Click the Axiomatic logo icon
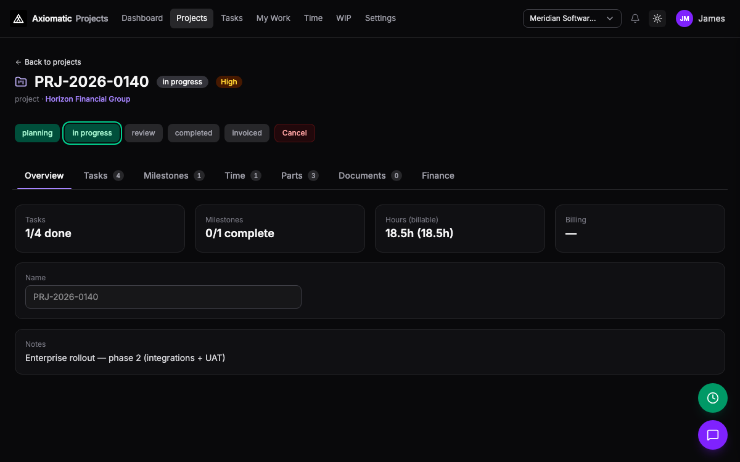 [x=18, y=18]
